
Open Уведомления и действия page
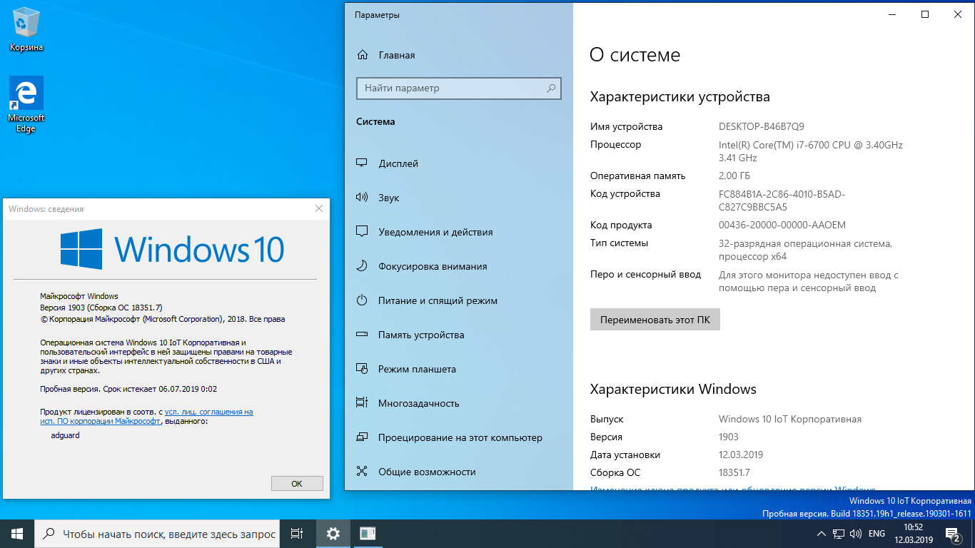(x=459, y=232)
